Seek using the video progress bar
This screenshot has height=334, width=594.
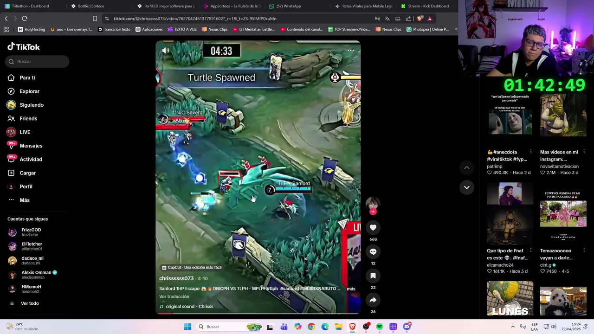(x=258, y=313)
